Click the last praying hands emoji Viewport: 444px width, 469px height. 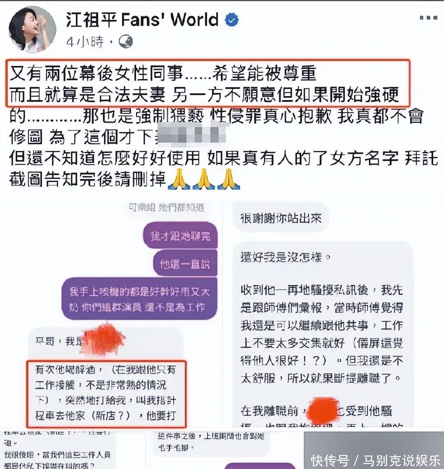click(229, 179)
